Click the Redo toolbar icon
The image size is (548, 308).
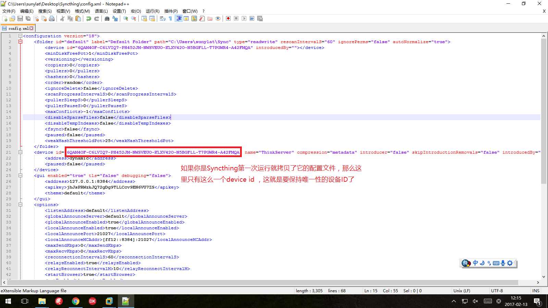point(97,18)
